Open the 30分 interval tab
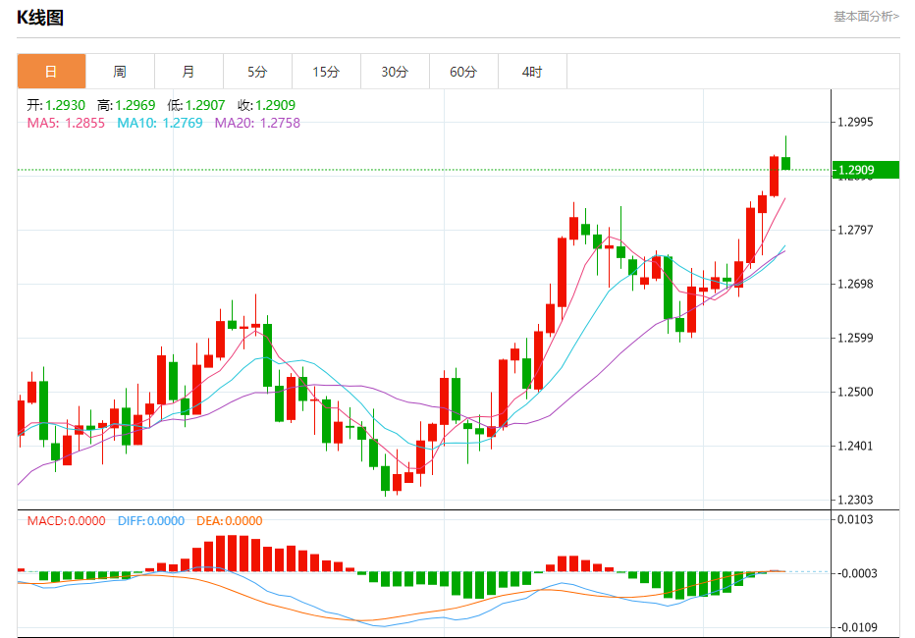Image resolution: width=915 pixels, height=638 pixels. tap(395, 71)
